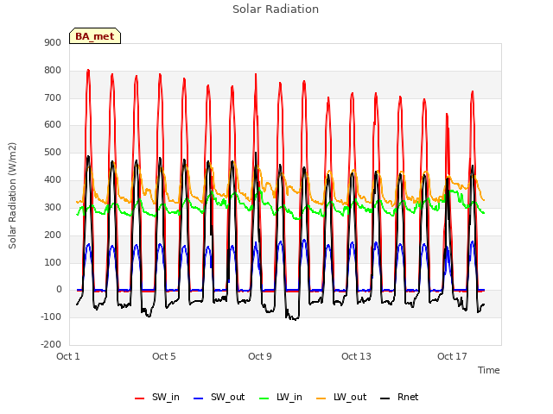The height and width of the screenshot is (414, 553).
Task: Click the Oct 1 x-axis tick label
Action: [68, 356]
